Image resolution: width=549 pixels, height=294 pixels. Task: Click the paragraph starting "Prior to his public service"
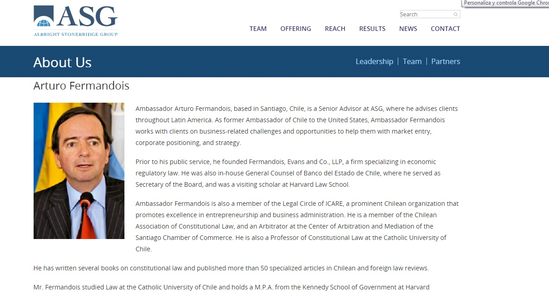pyautogui.click(x=288, y=173)
